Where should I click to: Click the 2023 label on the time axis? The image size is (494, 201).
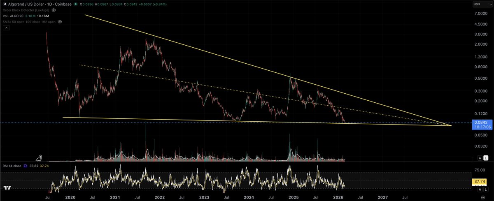pyautogui.click(x=204, y=197)
